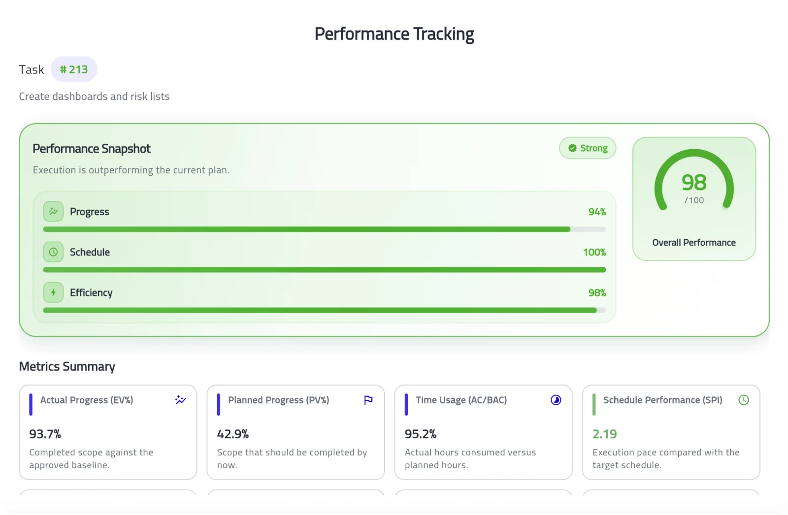
Task: Click the 98 overall score number
Action: [x=694, y=183]
